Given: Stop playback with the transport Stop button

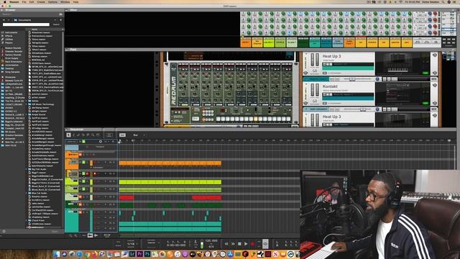Looking at the screenshot, I should coord(239,244).
